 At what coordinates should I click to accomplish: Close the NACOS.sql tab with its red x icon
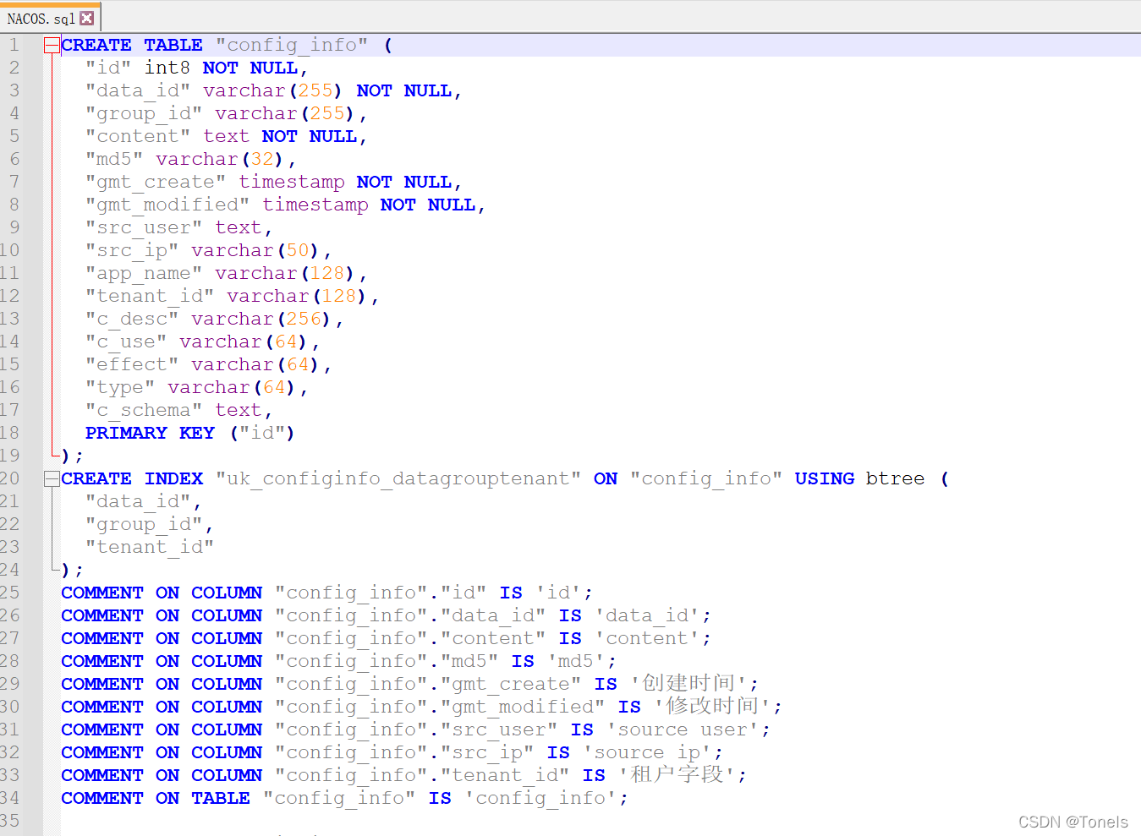(87, 16)
